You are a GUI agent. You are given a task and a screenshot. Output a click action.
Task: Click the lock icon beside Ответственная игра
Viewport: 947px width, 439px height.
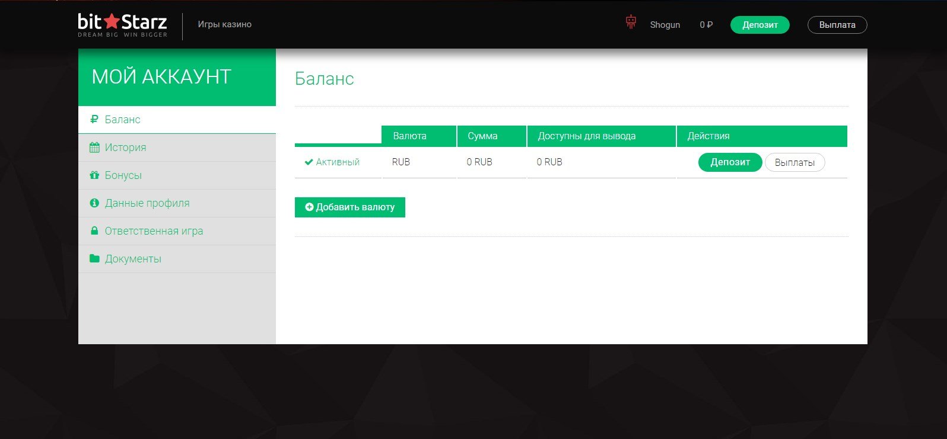(x=94, y=230)
